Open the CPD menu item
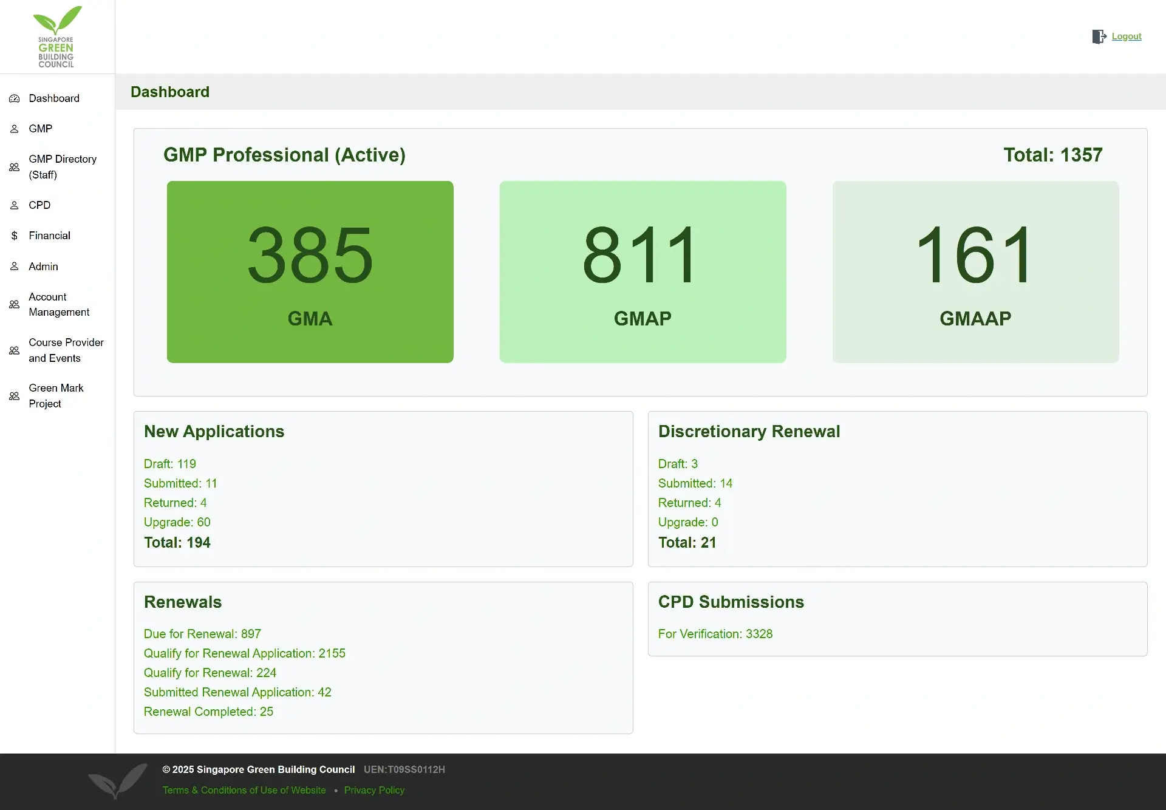The height and width of the screenshot is (810, 1166). click(39, 205)
